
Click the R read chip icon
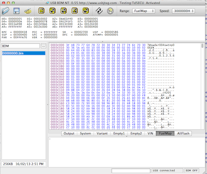[52, 11]
